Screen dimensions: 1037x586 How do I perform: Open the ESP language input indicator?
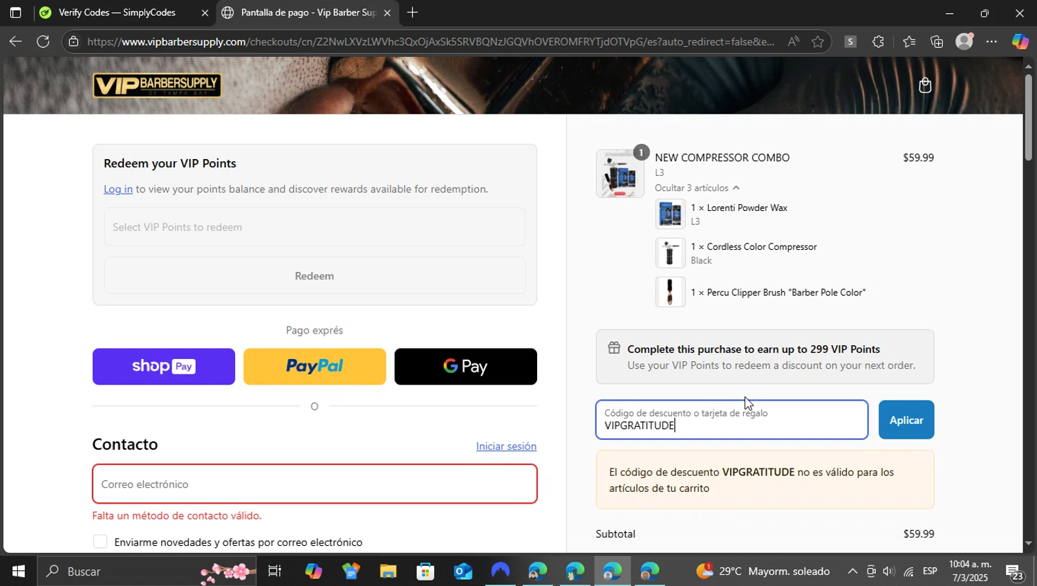click(x=931, y=571)
